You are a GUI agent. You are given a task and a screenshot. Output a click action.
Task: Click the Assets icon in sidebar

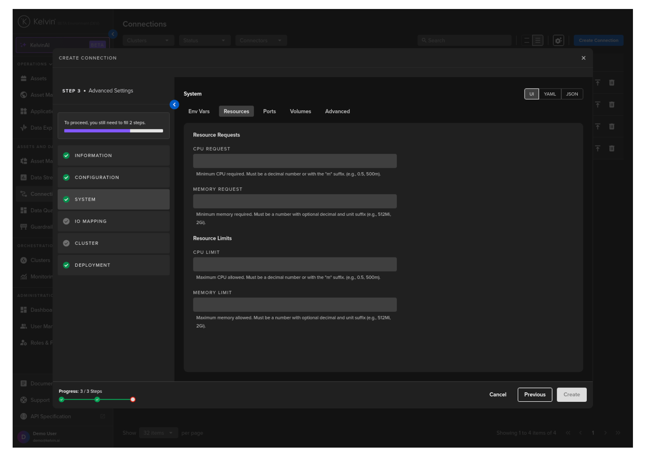click(24, 78)
